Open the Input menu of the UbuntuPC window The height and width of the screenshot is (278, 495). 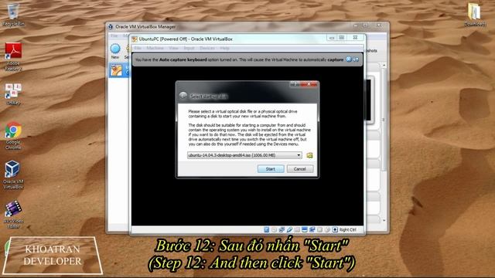pos(189,48)
